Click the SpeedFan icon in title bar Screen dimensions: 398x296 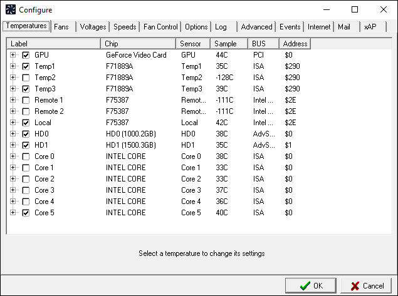[x=10, y=9]
